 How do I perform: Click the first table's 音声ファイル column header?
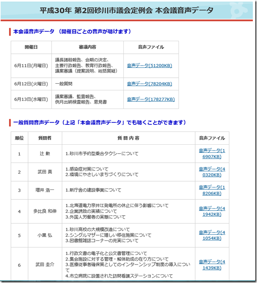coord(151,47)
